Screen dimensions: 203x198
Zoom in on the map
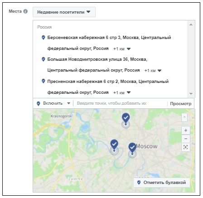[x=186, y=130]
